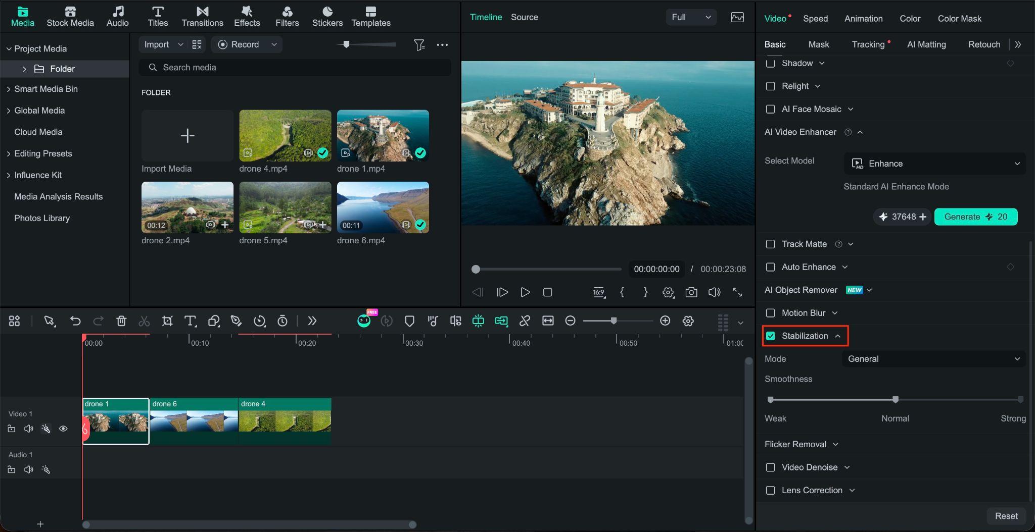Select the crop tool in timeline toolbar
The height and width of the screenshot is (532, 1035).
click(x=167, y=321)
